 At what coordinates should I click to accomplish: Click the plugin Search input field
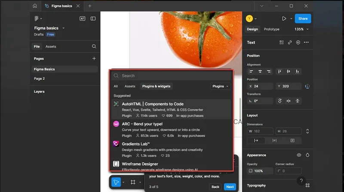171,76
